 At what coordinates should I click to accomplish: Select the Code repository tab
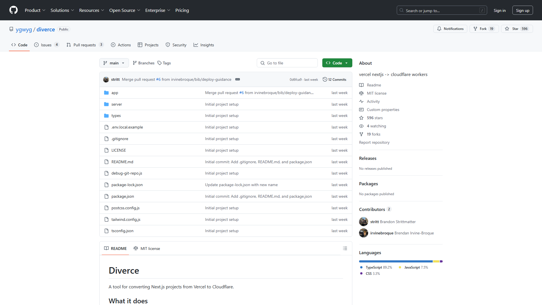[19, 45]
